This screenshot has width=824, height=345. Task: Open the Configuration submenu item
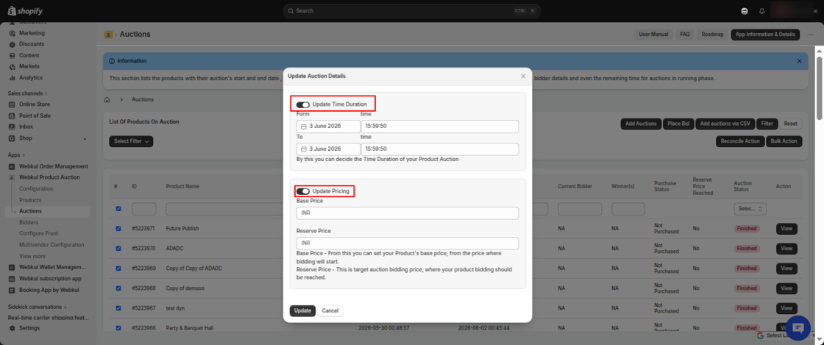click(x=36, y=189)
